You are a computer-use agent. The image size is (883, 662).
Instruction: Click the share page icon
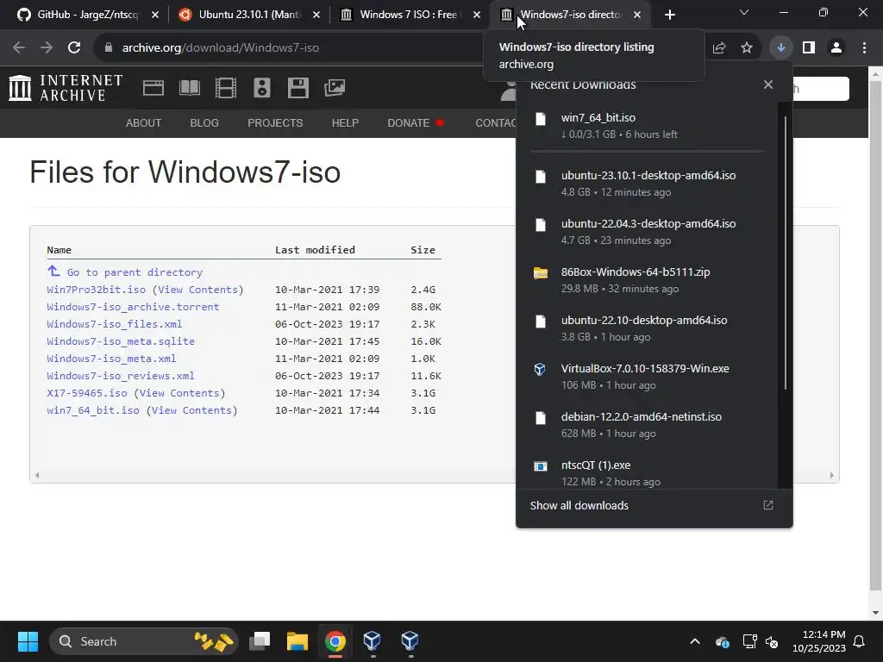pyautogui.click(x=719, y=47)
